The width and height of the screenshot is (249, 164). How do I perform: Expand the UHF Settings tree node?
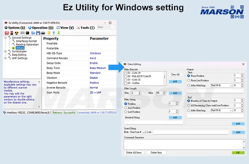pyautogui.click(x=5, y=58)
